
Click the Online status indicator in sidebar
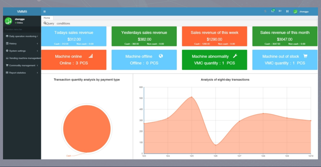[x=19, y=23]
